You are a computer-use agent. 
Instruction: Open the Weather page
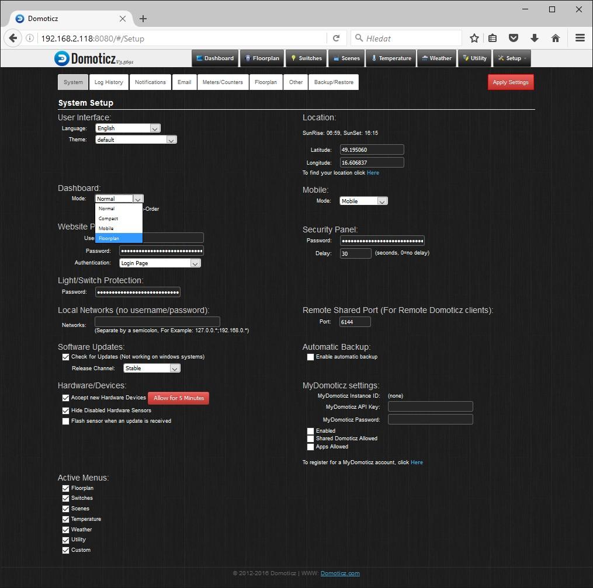point(437,58)
